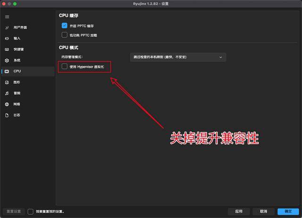Screen dimensions: 302x218
Task: Open the 输入 settings page
Action: click(x=28, y=39)
